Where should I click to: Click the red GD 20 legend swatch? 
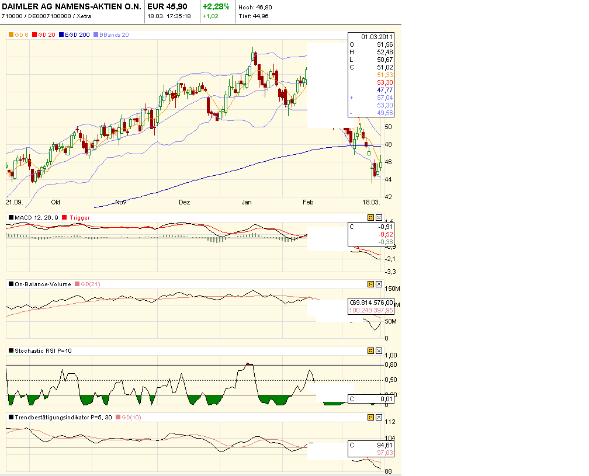(34, 34)
